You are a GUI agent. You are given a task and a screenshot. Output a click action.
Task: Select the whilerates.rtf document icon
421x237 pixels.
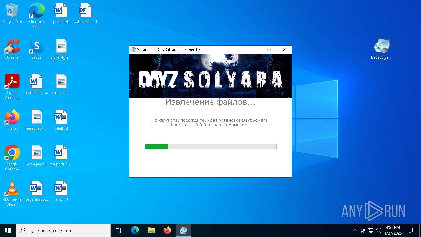[86, 14]
